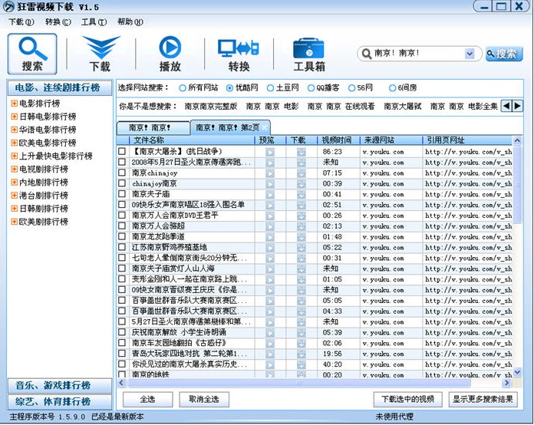Open the 工具箱 toolbox

pos(309,54)
